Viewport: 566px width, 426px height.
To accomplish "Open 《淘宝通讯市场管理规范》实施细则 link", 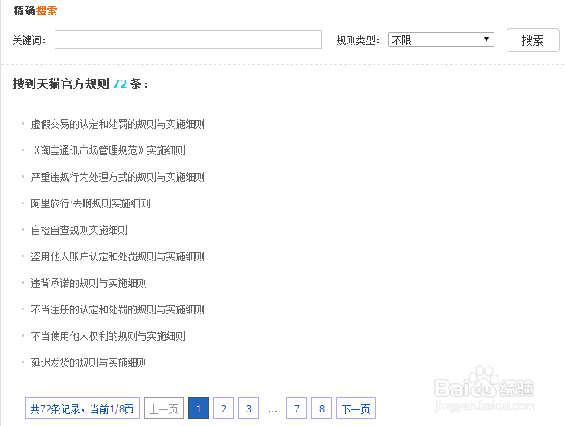I will tap(108, 150).
